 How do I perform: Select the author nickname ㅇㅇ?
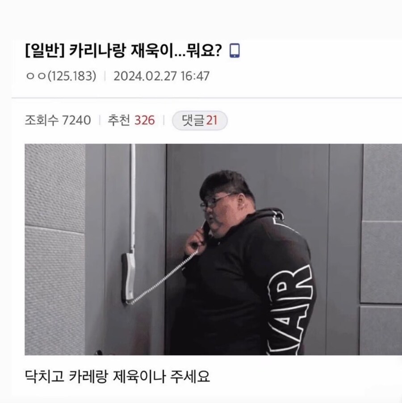pyautogui.click(x=36, y=76)
